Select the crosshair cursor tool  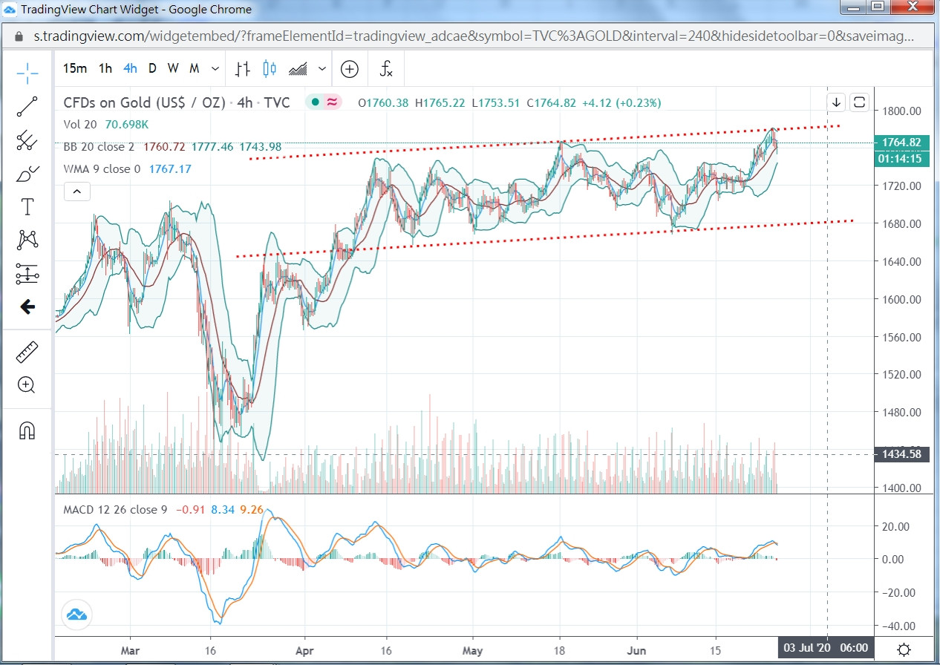(27, 71)
